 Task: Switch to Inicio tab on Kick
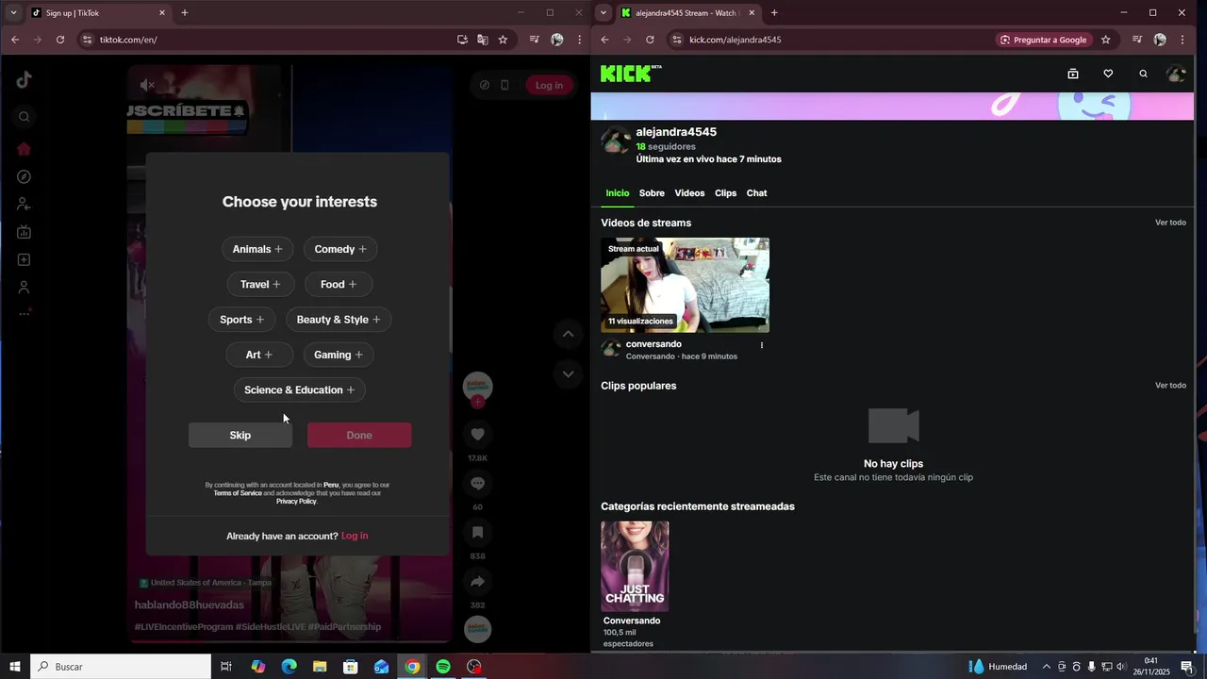[618, 193]
